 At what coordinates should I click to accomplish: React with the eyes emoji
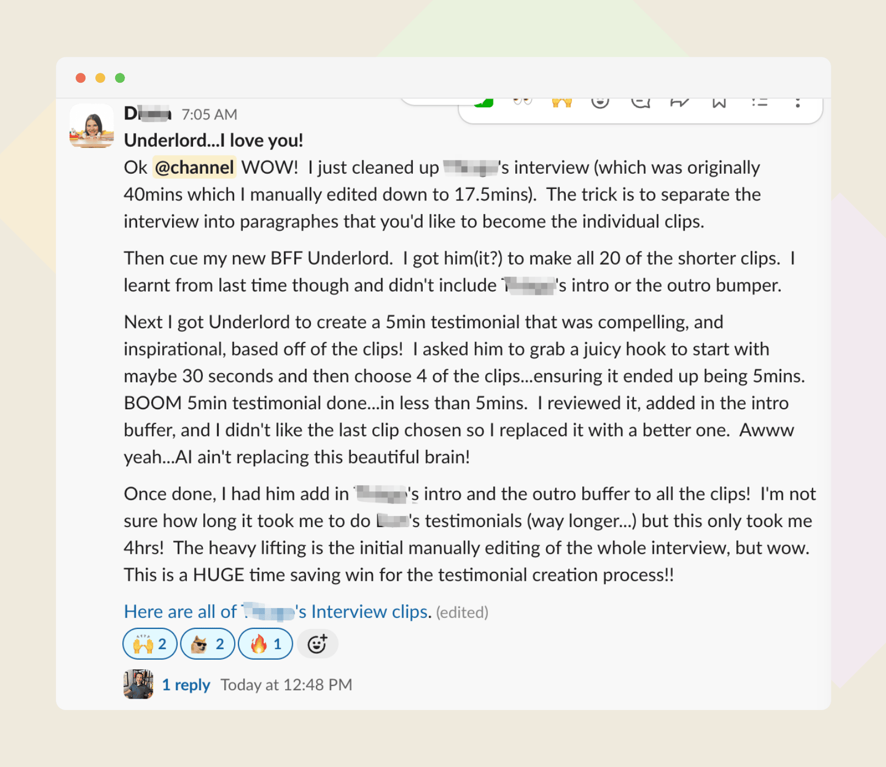tap(522, 102)
